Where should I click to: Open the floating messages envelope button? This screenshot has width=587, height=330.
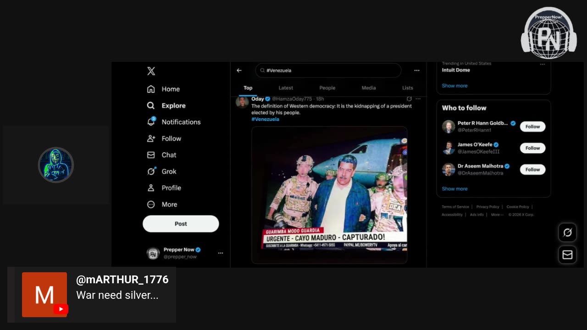pyautogui.click(x=567, y=255)
